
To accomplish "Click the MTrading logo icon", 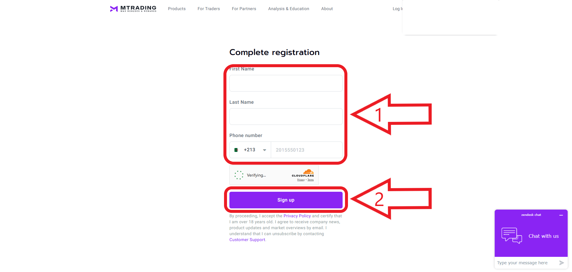I will 114,9.
